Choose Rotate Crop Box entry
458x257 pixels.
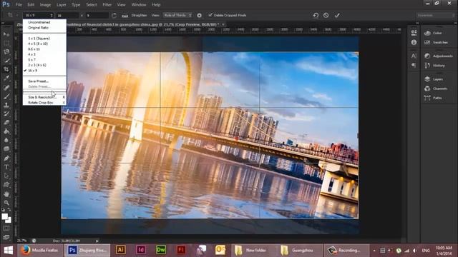(41, 103)
